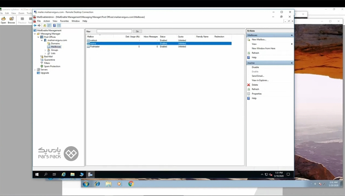The width and height of the screenshot is (345, 196).
Task: Collapse the Mailboxes section in Actions pane
Action: coord(292,35)
